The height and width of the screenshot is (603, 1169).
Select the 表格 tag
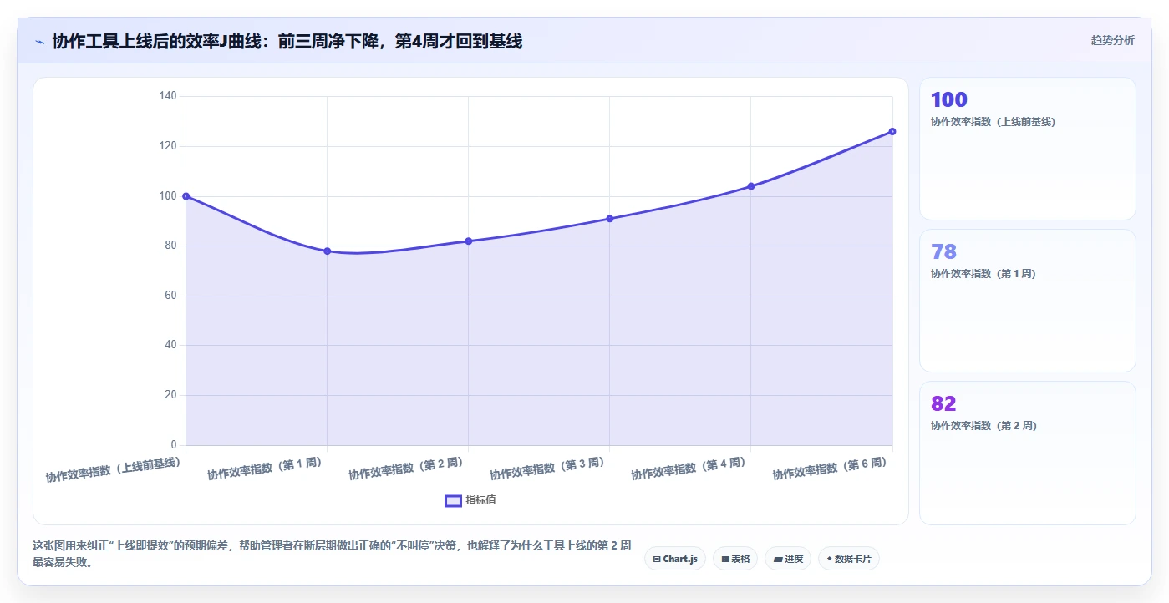(735, 559)
